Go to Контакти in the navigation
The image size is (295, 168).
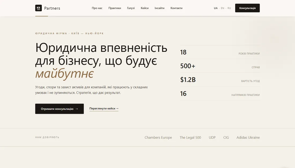(x=176, y=8)
